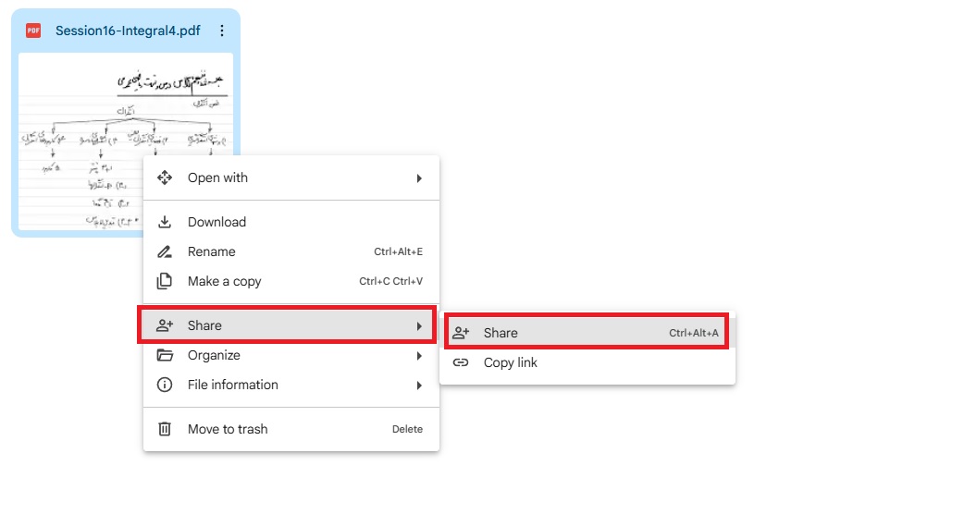Click the Download arrow icon

click(165, 222)
